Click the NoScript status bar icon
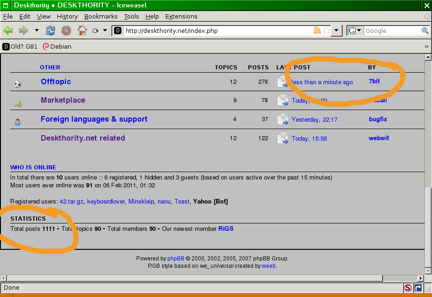The width and height of the screenshot is (432, 297). click(407, 288)
